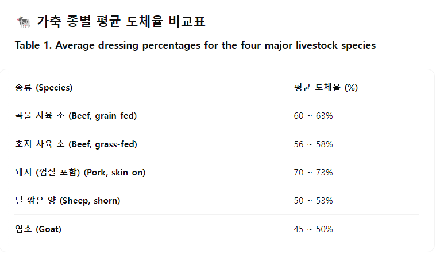Select the 종류 (Species) column header
The height and width of the screenshot is (262, 440).
click(x=44, y=88)
